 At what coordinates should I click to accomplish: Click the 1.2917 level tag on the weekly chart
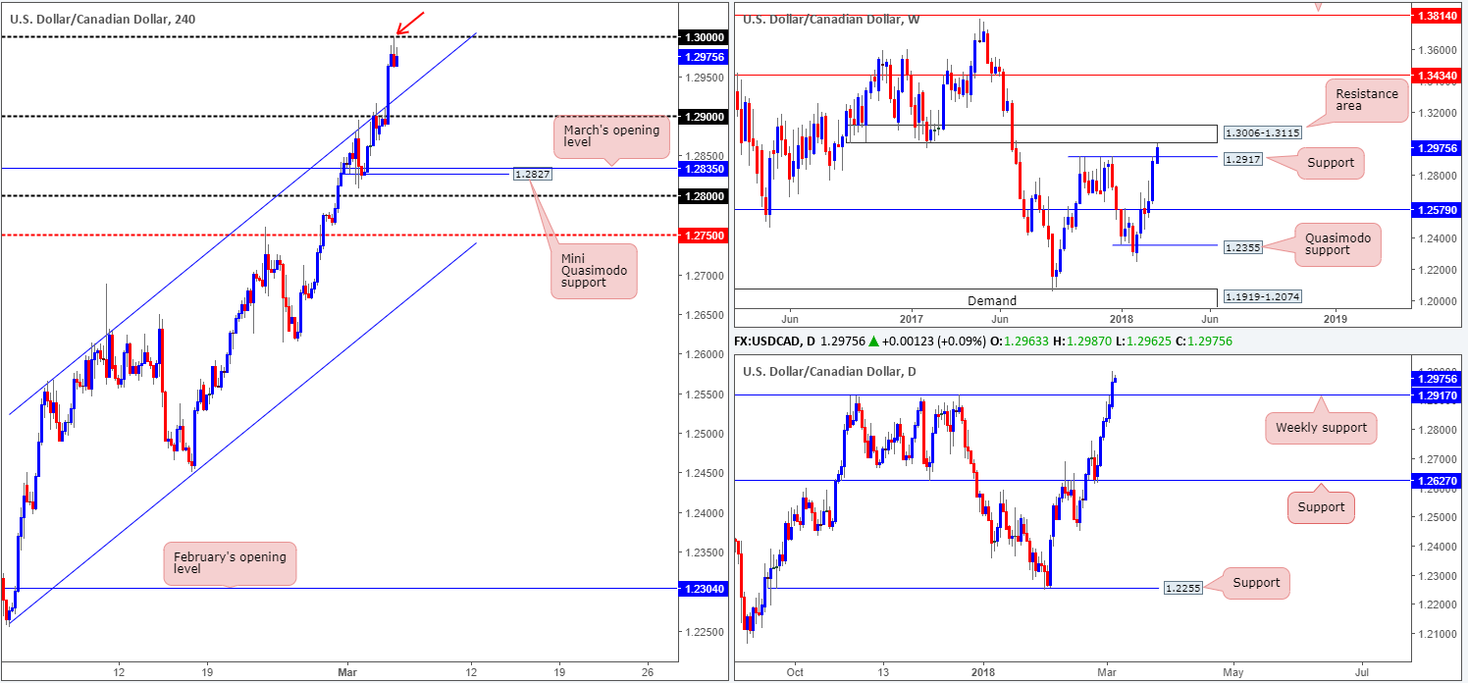click(1241, 158)
